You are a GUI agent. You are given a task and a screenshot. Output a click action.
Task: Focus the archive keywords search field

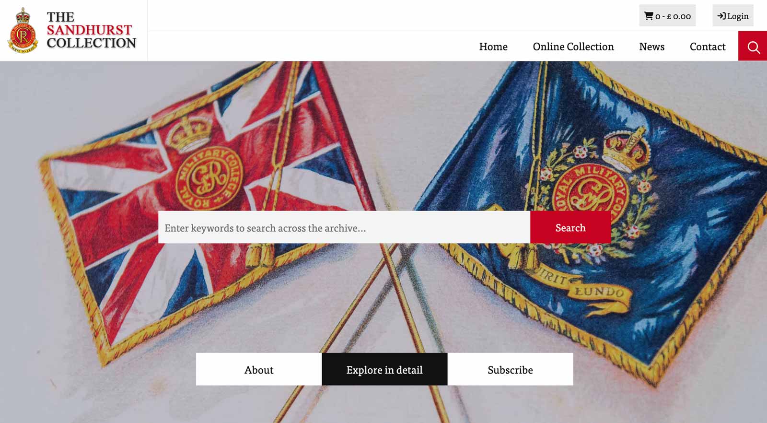coord(344,227)
